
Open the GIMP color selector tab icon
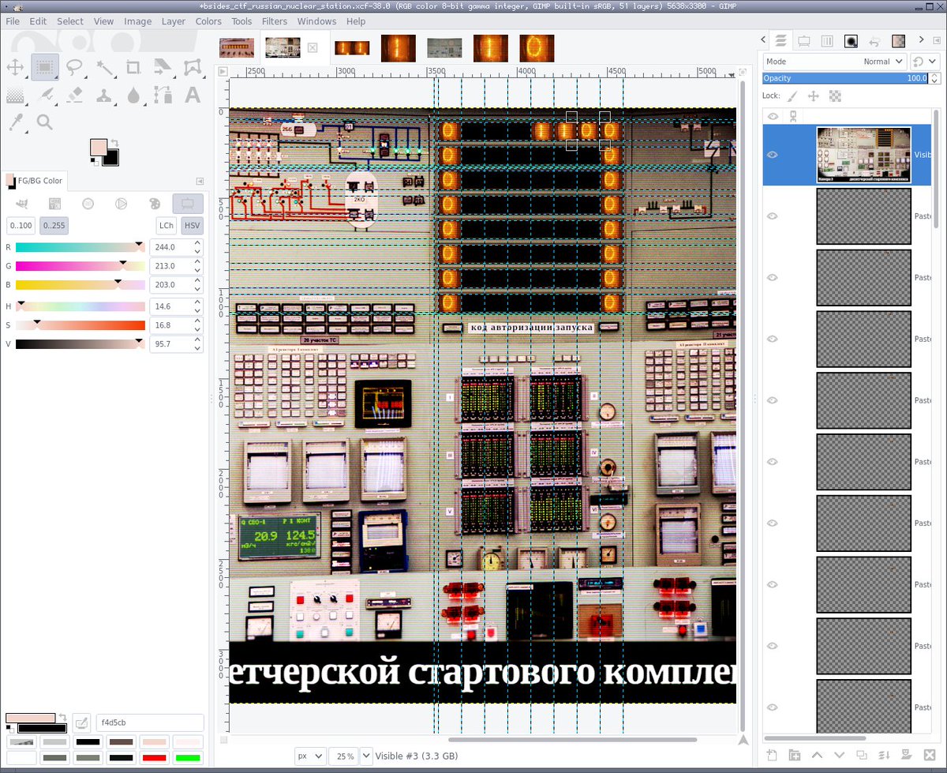(x=22, y=204)
